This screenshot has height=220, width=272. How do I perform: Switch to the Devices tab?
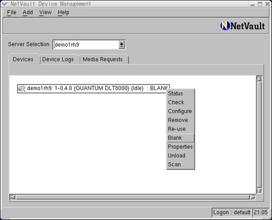23,59
